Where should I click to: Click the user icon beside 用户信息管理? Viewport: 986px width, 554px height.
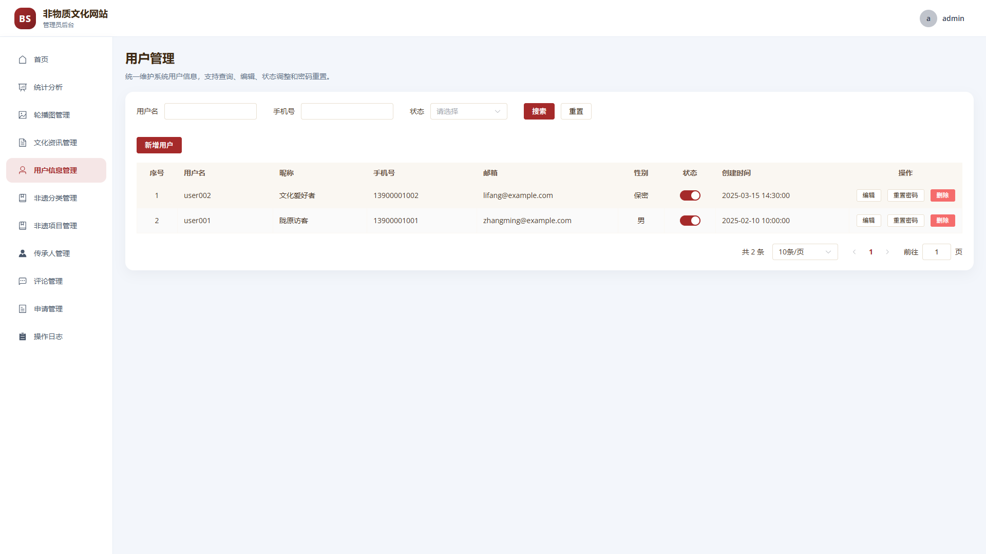(x=23, y=170)
